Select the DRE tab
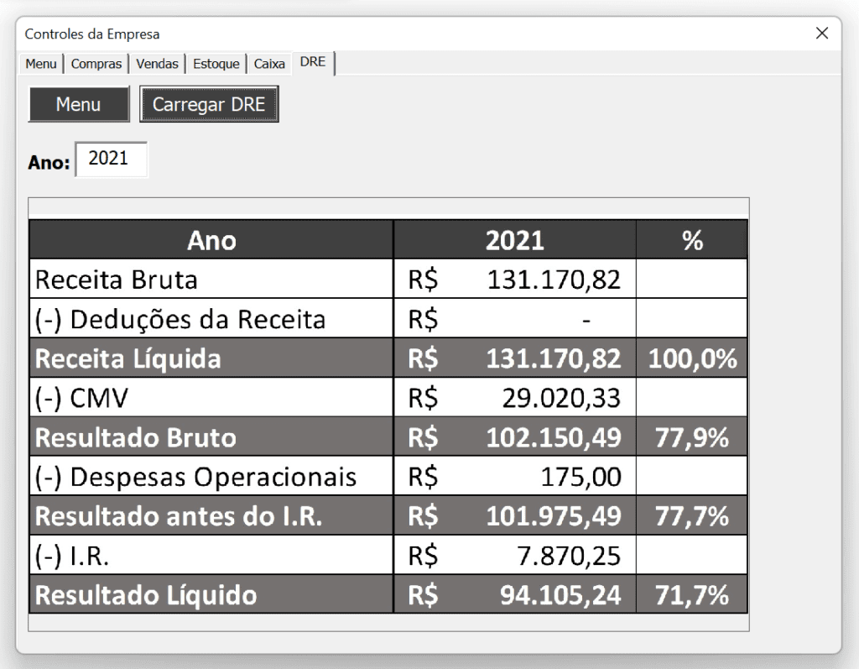This screenshot has width=859, height=669. click(313, 62)
